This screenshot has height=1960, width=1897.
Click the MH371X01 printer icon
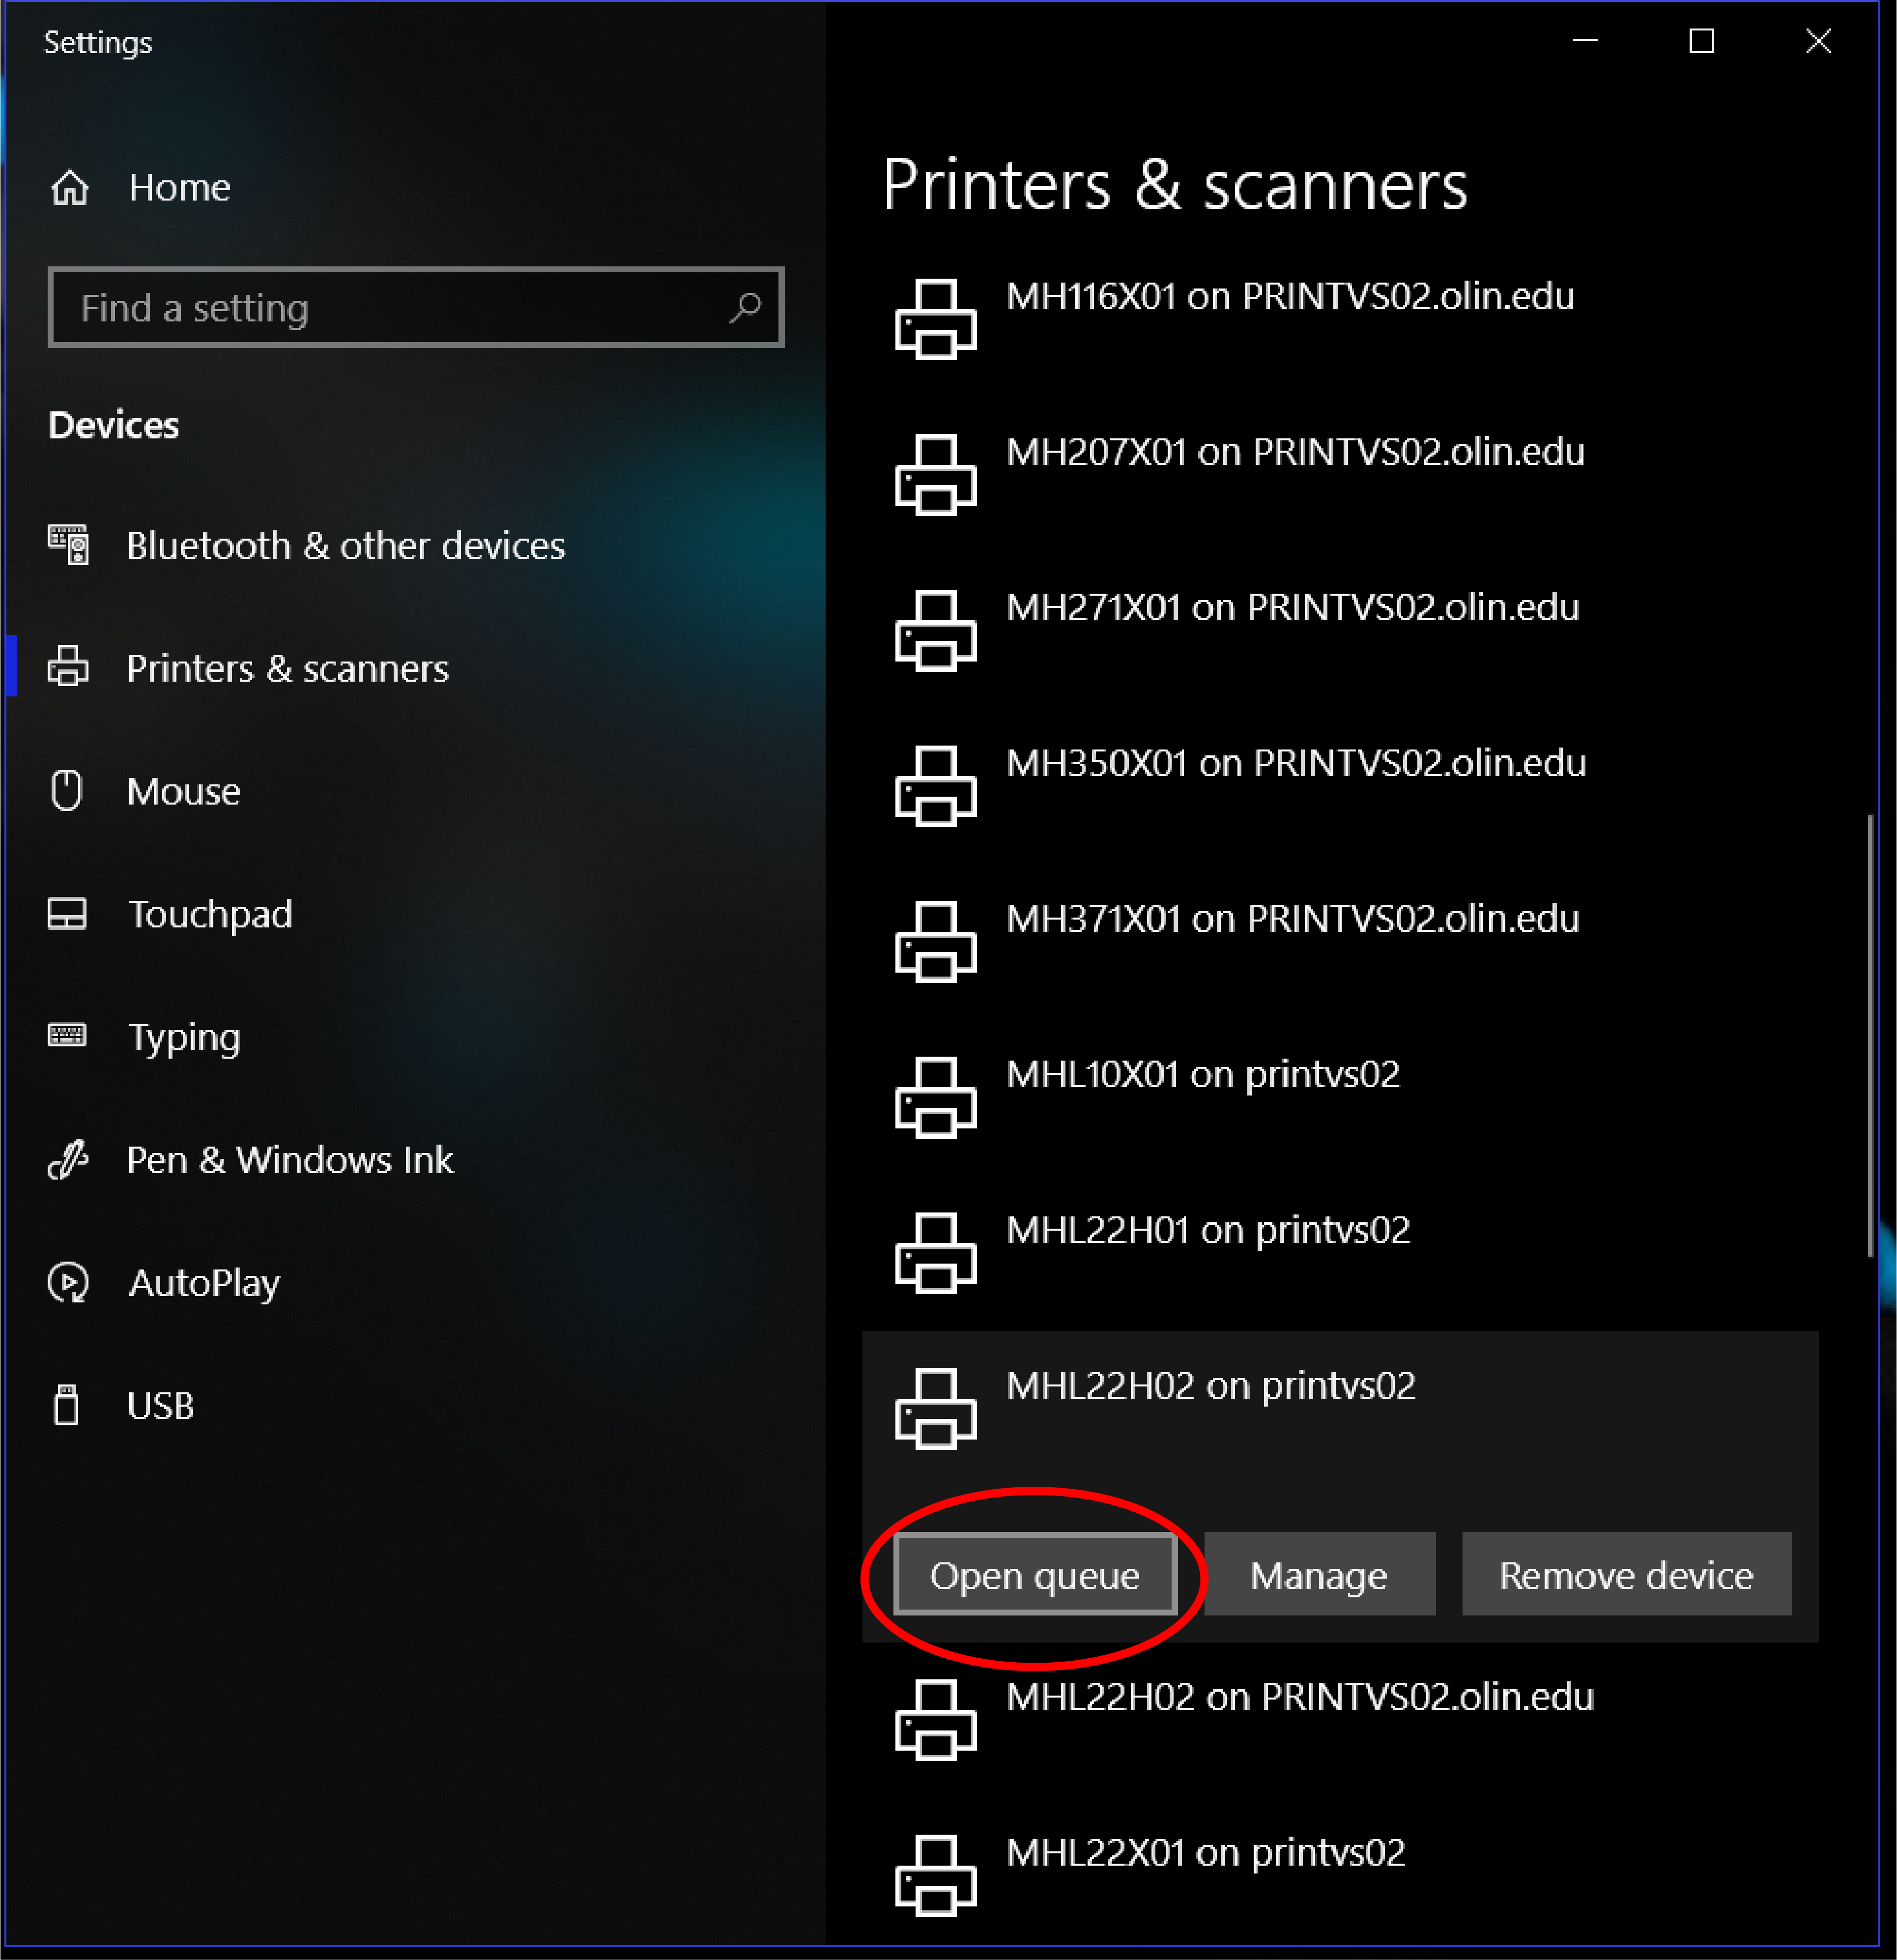pos(935,942)
